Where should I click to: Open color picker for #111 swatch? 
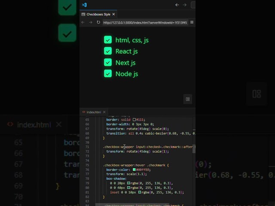coord(134,120)
